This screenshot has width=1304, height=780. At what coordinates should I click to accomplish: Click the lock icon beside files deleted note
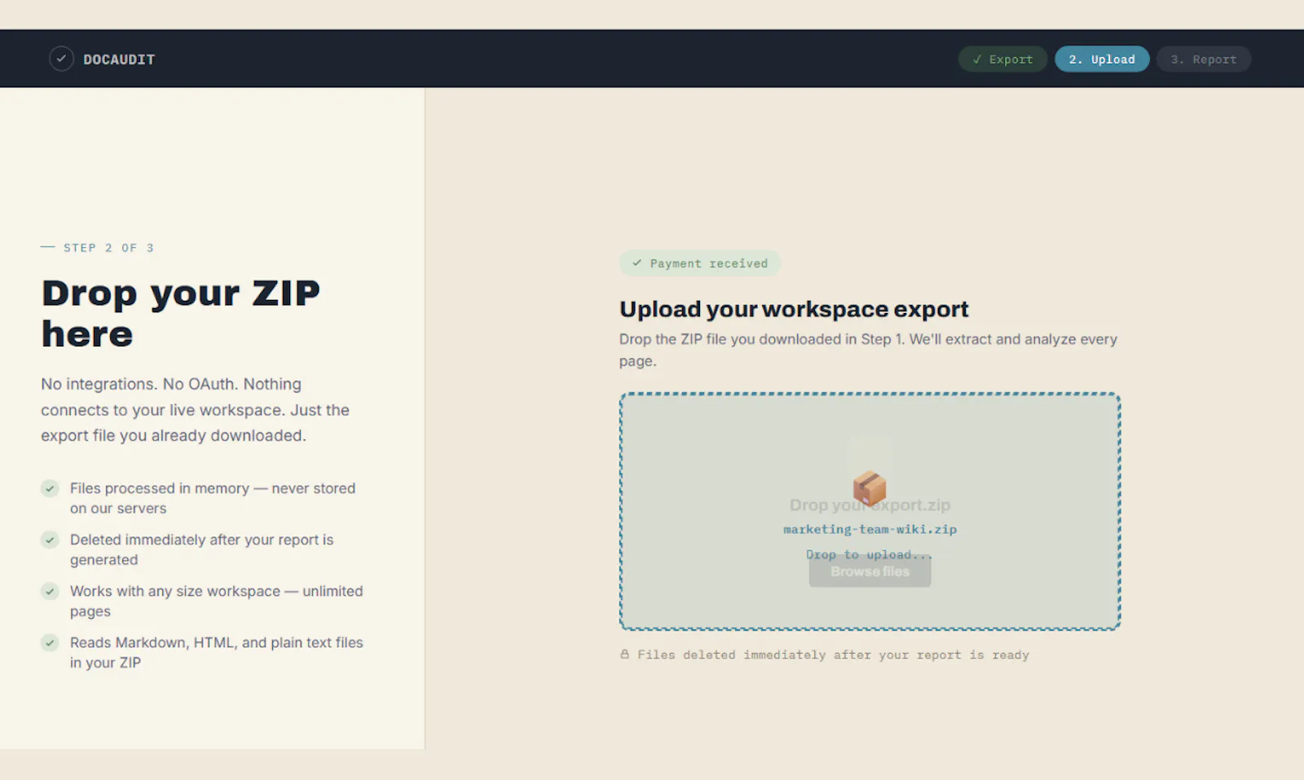coord(624,654)
